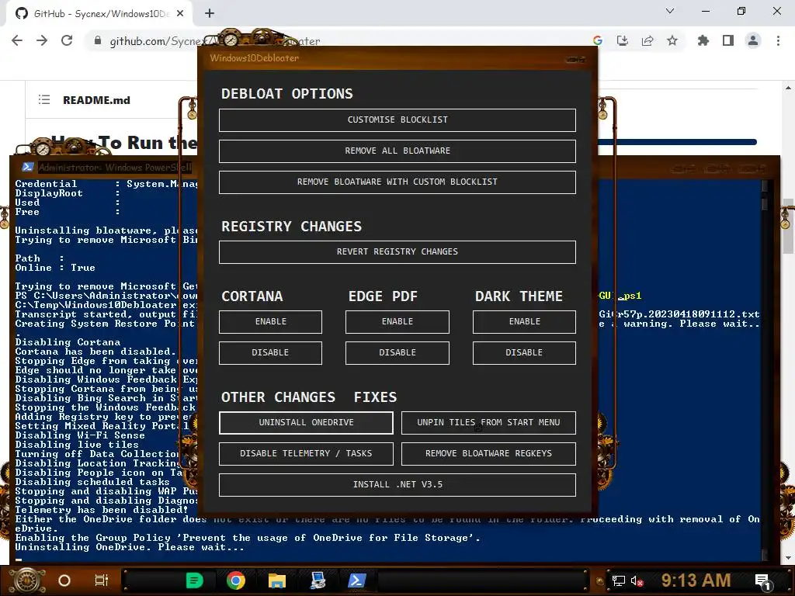Open a new Chrome tab
795x596 pixels.
(210, 14)
